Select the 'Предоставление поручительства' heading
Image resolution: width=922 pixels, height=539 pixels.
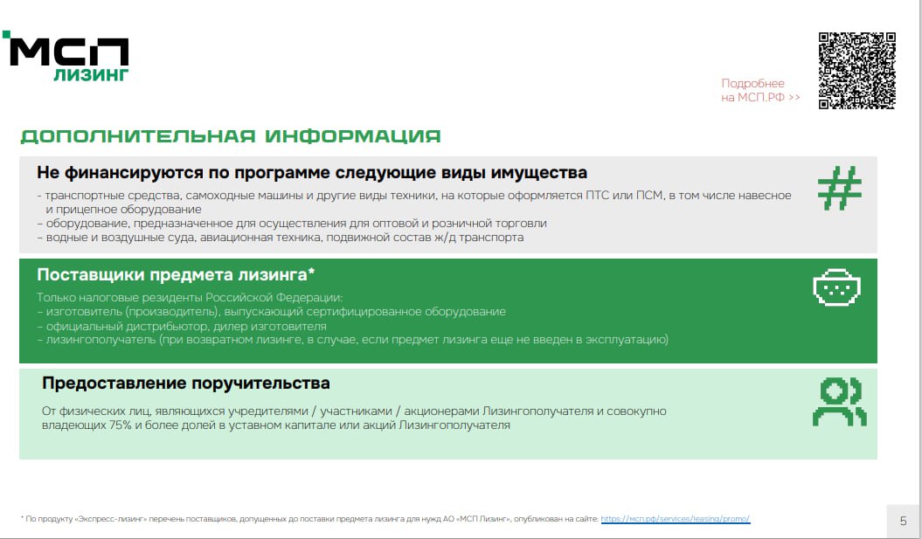[x=185, y=384]
